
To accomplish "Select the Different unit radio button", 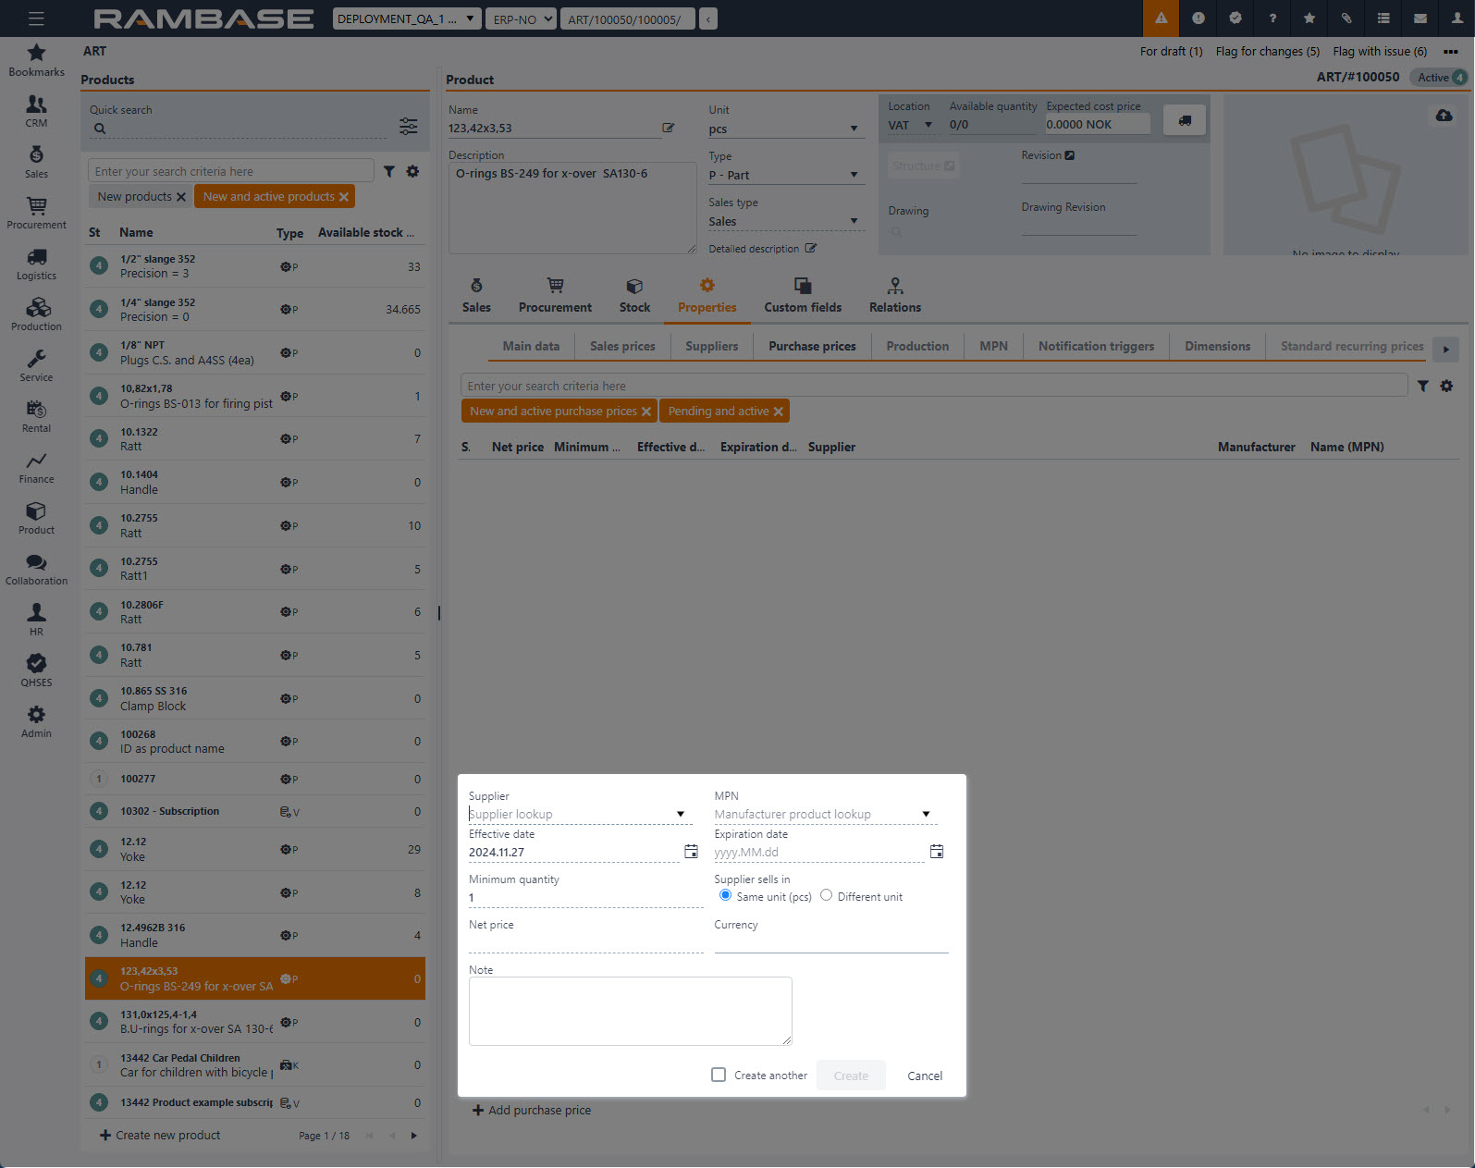I will click(827, 895).
